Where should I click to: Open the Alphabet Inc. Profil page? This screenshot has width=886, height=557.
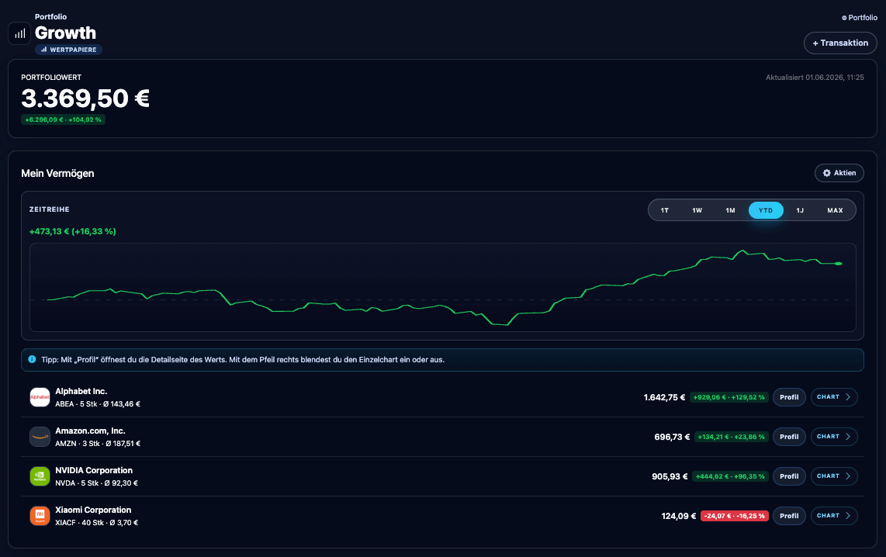pos(789,397)
